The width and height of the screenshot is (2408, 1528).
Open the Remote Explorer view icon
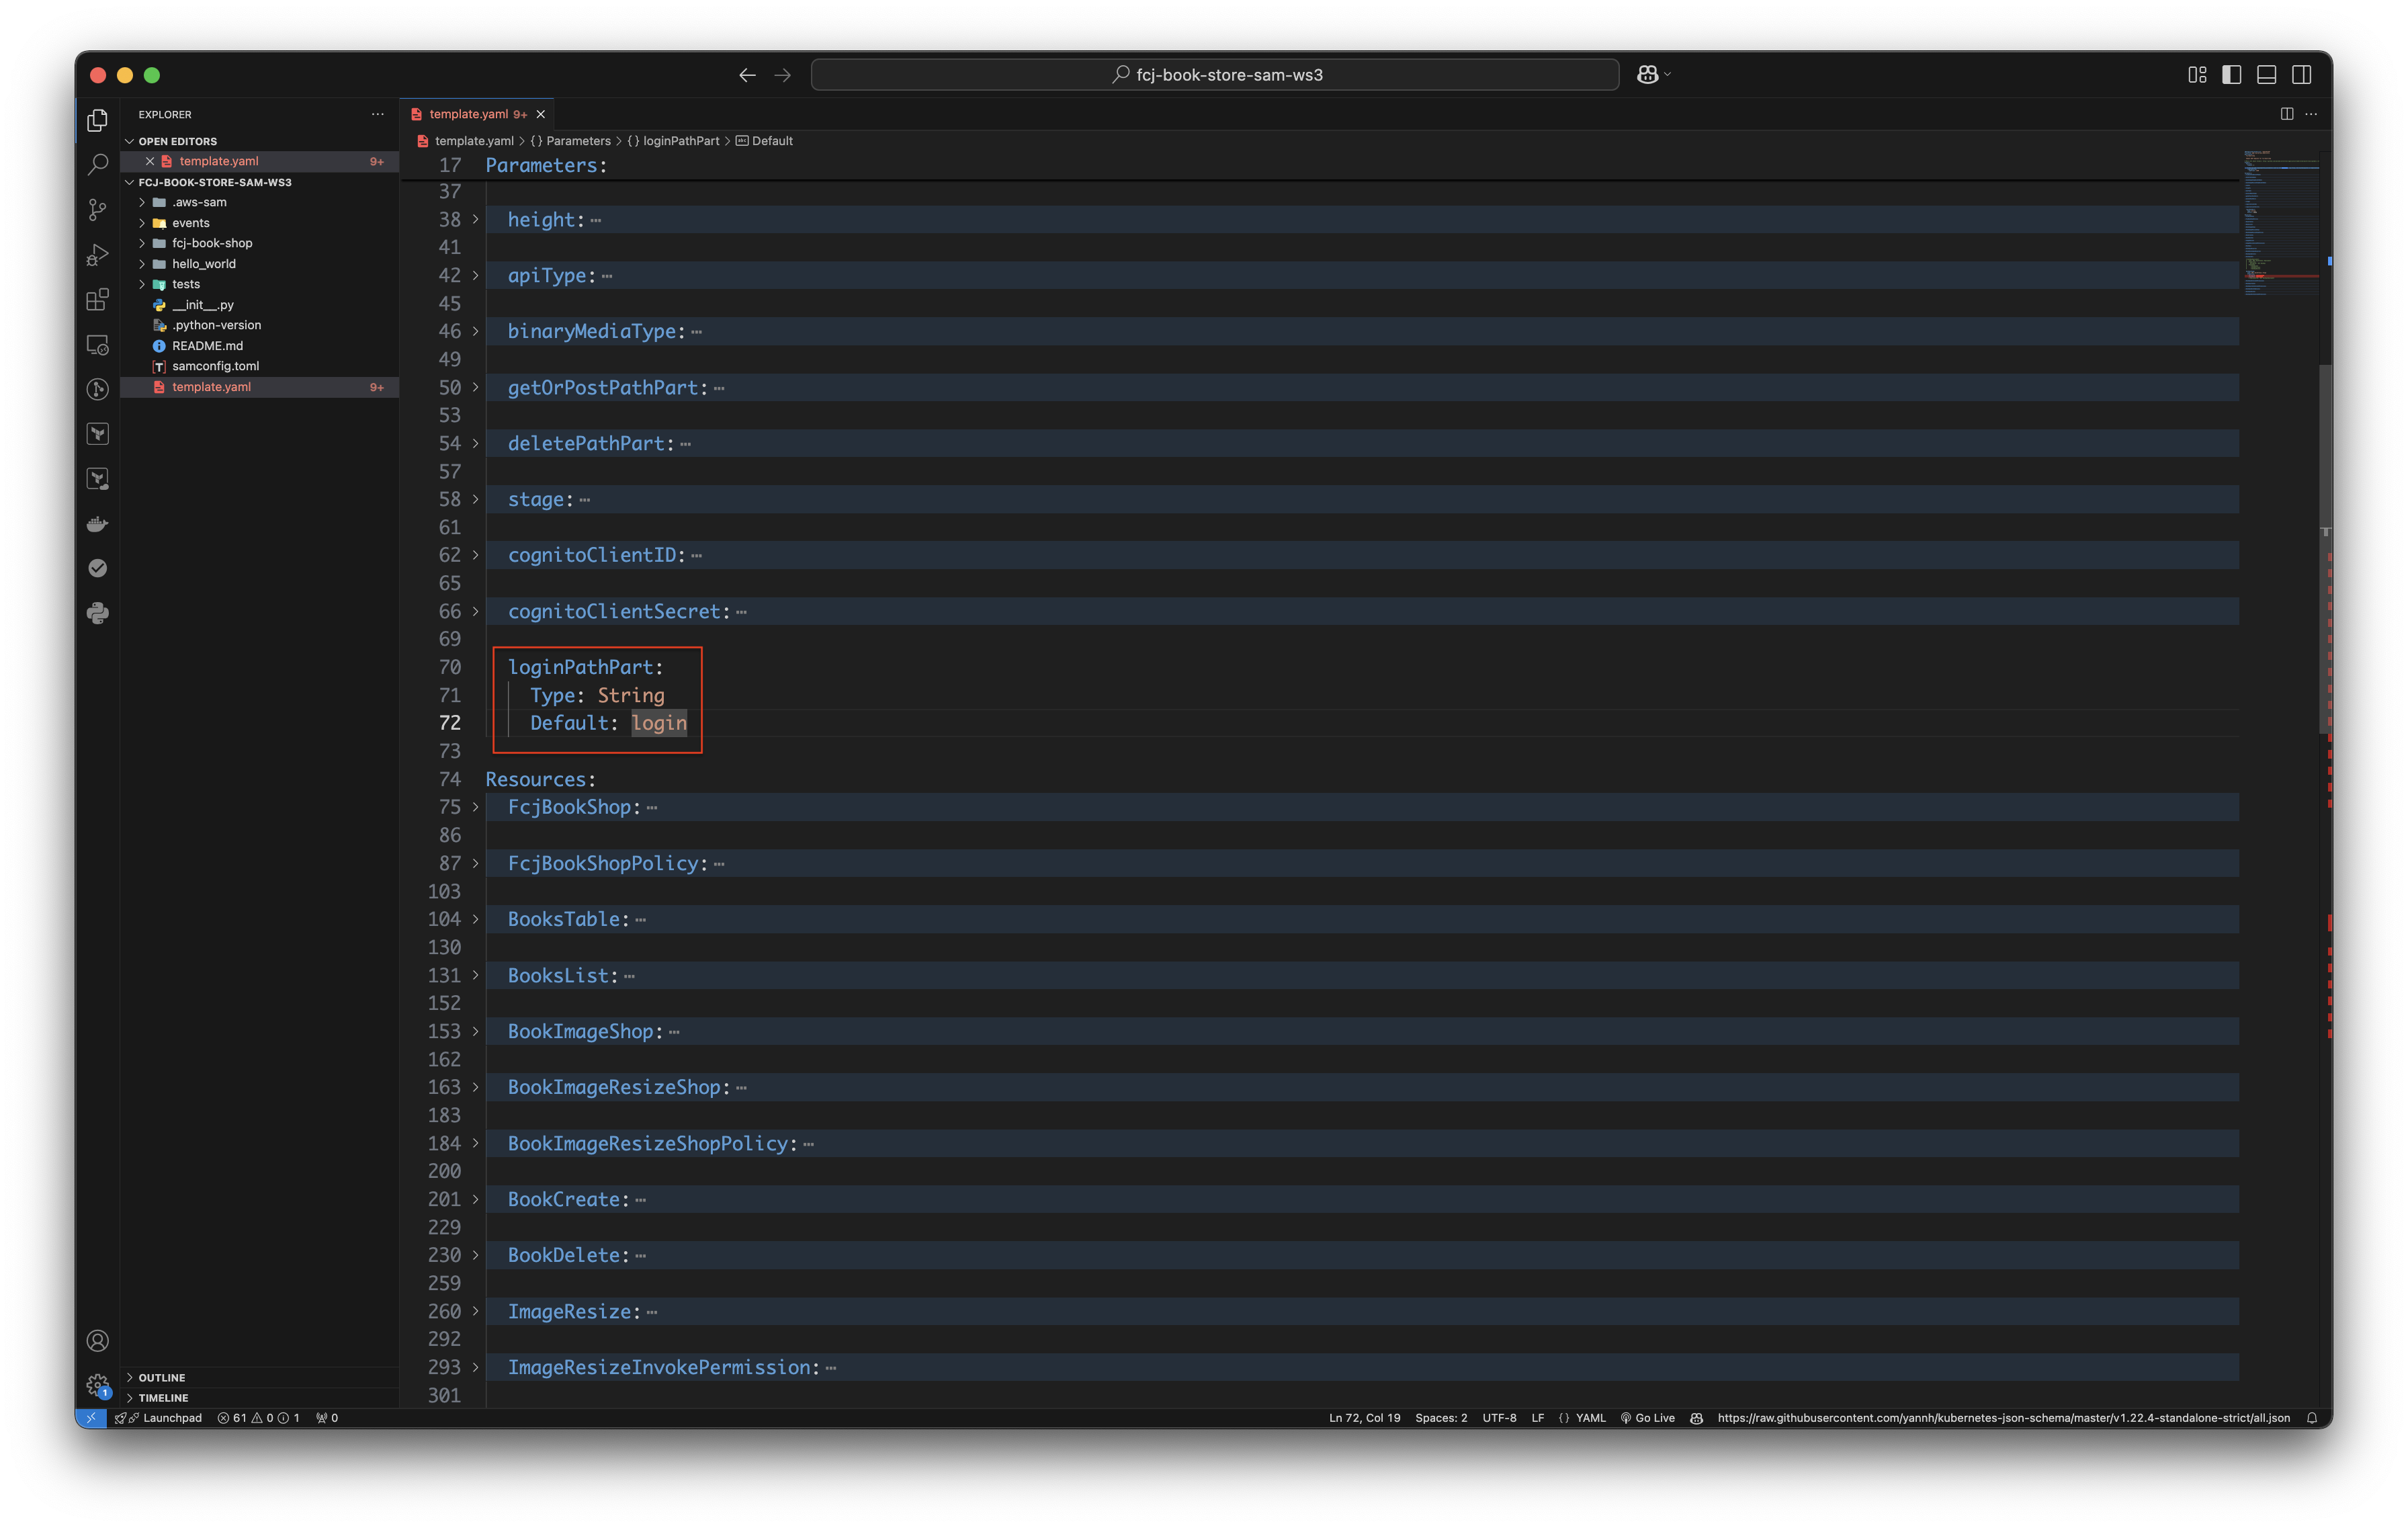(x=97, y=345)
